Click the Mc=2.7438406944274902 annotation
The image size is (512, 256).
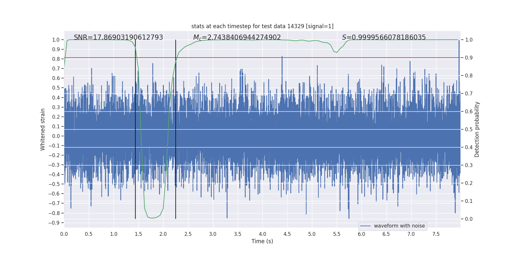coord(237,37)
